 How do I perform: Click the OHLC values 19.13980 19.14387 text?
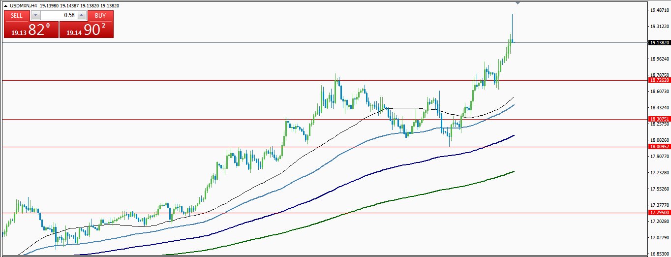pyautogui.click(x=59, y=5)
